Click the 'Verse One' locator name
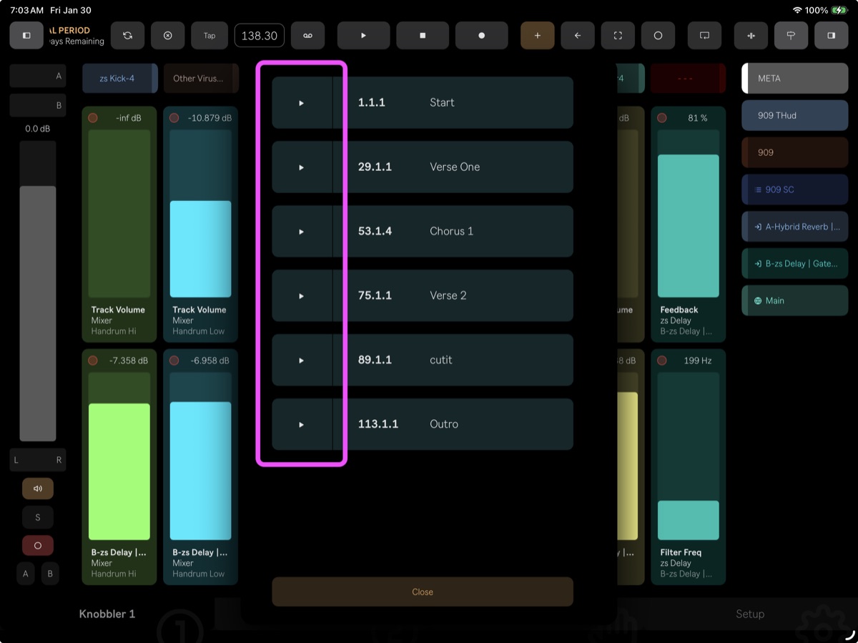This screenshot has height=643, width=858. pos(455,167)
